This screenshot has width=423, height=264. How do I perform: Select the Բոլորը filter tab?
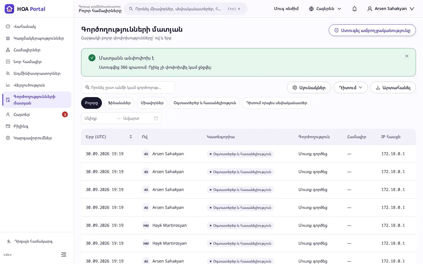click(x=91, y=103)
